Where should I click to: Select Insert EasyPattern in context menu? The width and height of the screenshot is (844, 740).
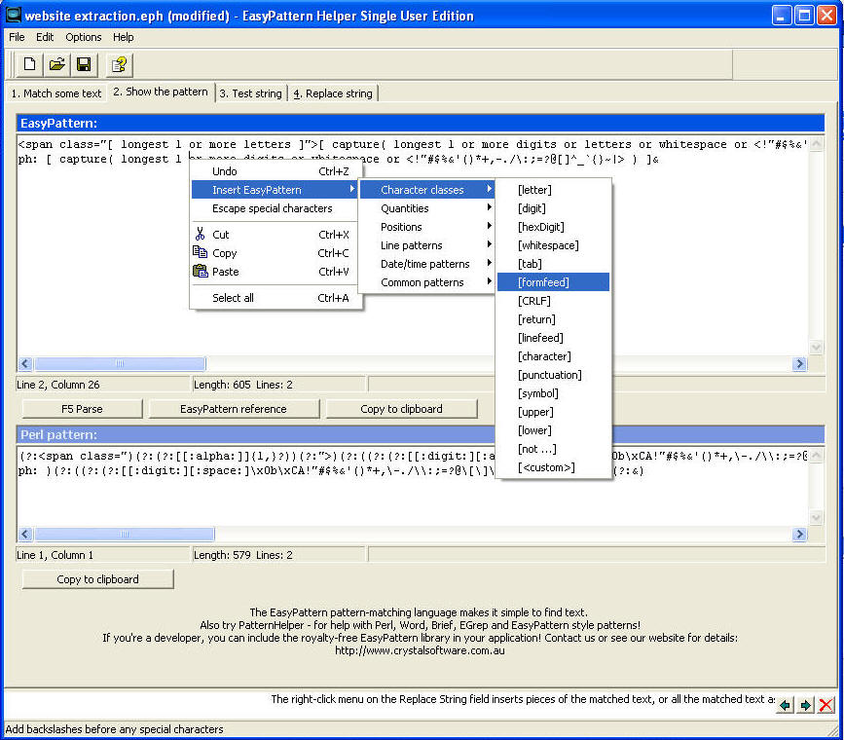click(x=276, y=190)
